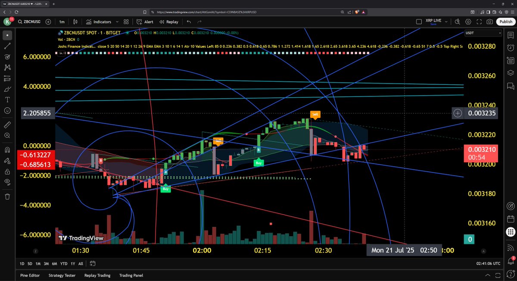Select the YTD date range
517x281 pixels.
(63, 263)
